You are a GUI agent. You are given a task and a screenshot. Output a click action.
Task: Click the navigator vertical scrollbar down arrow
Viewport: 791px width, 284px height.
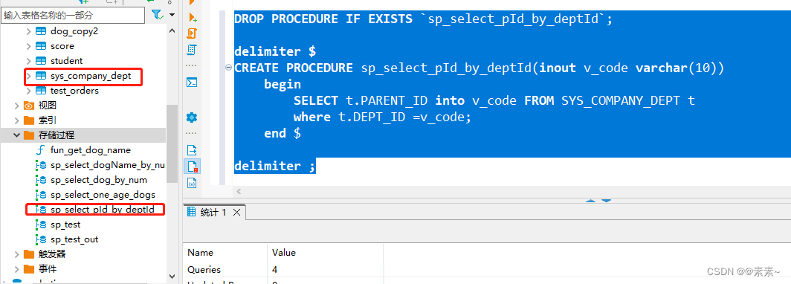click(172, 277)
